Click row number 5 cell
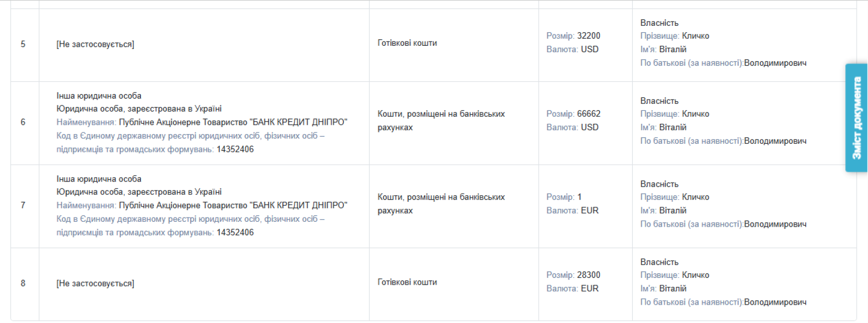868x323 pixels. point(23,44)
